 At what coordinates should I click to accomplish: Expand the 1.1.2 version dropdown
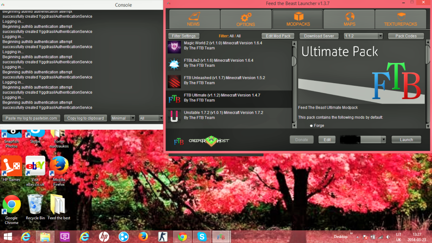pos(363,36)
